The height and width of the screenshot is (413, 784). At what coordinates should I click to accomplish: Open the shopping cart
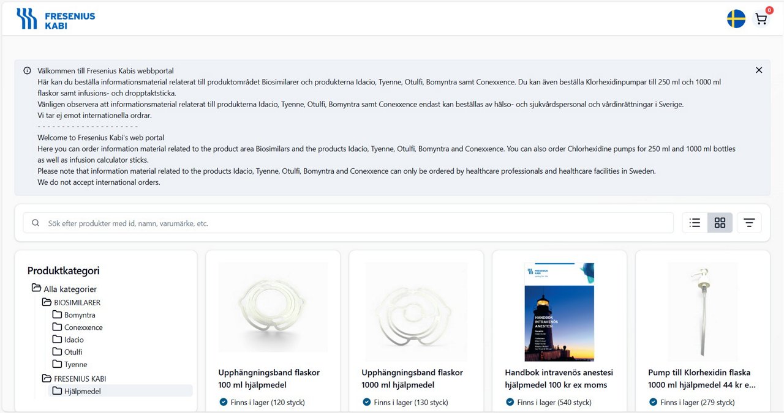pos(761,19)
